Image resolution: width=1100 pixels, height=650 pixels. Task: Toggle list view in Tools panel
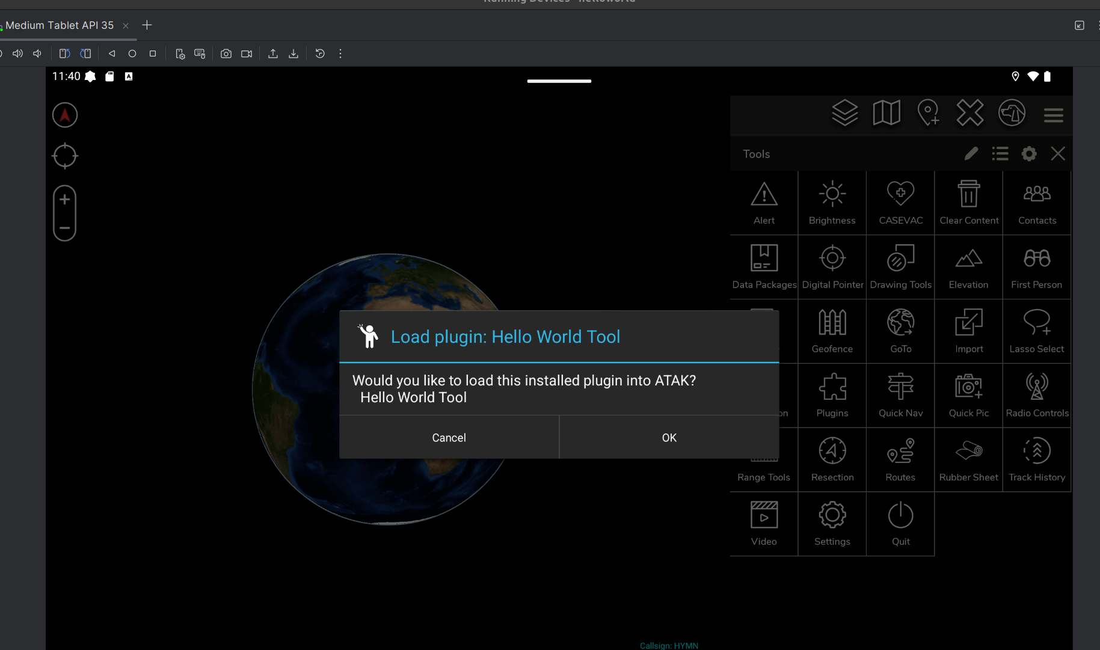1000,154
